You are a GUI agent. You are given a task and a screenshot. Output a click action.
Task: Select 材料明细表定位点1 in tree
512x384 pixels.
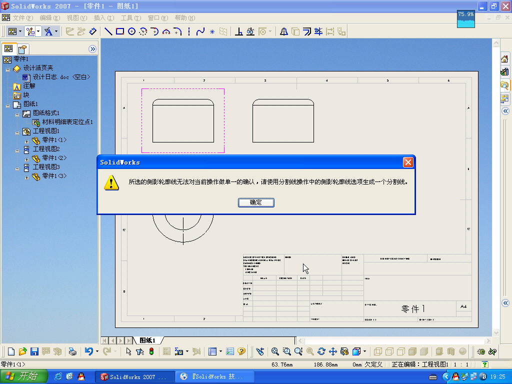(67, 122)
